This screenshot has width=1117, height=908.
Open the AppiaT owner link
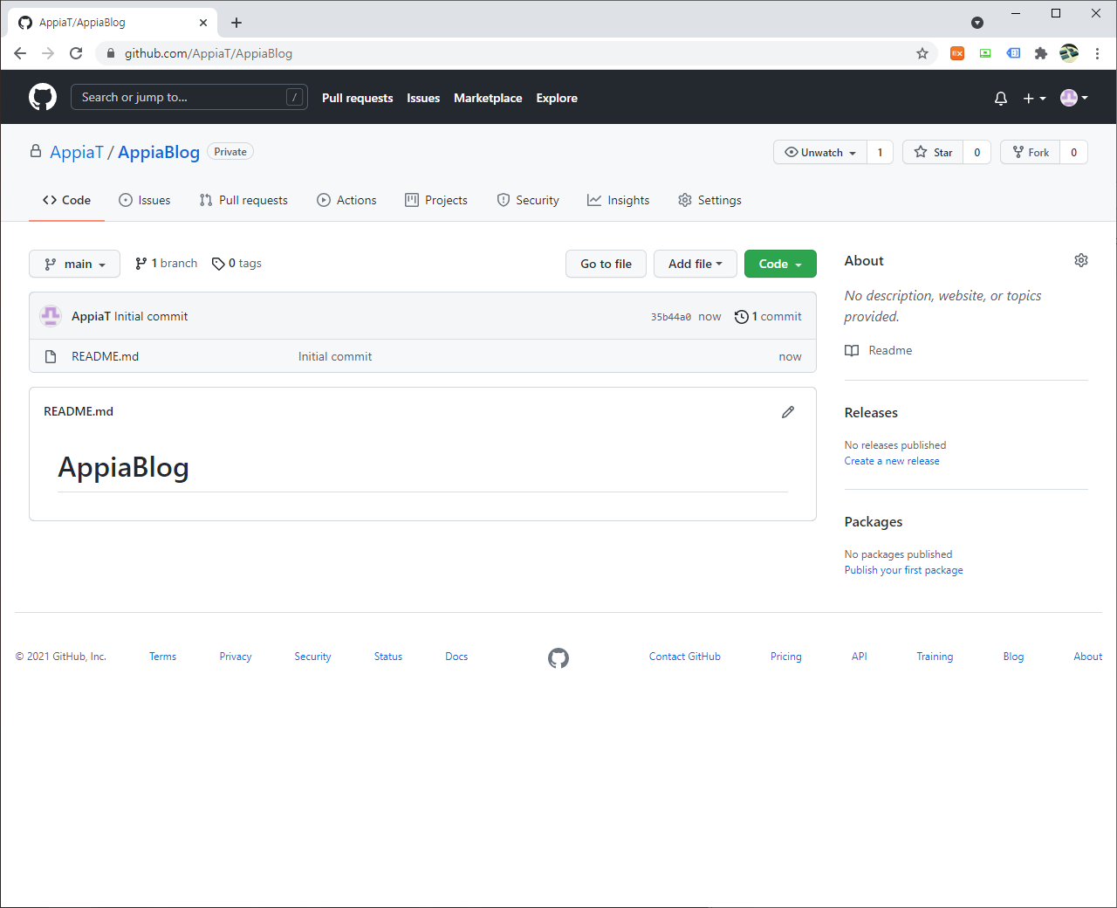(77, 152)
